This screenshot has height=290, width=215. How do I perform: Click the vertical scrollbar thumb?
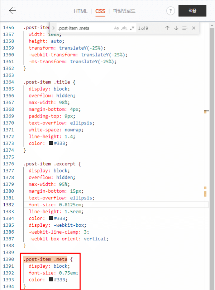coord(212,159)
